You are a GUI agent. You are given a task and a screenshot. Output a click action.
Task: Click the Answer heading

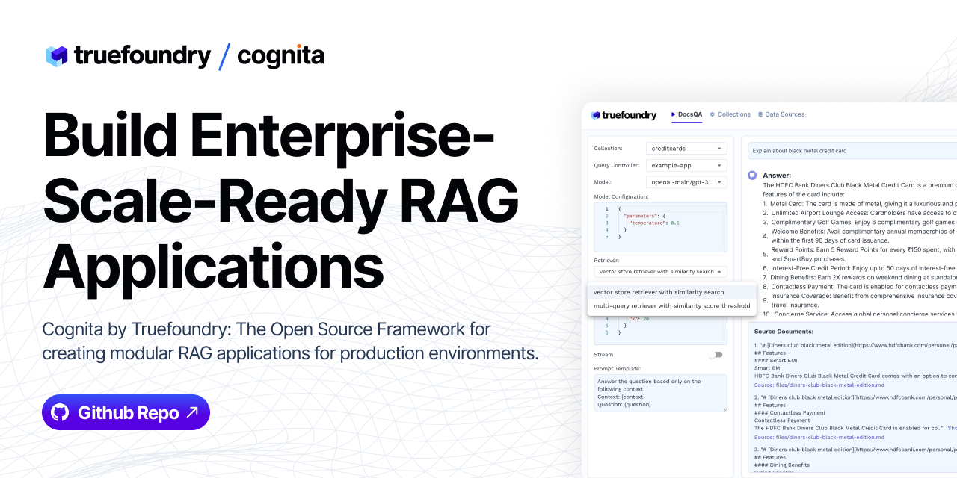pos(777,176)
